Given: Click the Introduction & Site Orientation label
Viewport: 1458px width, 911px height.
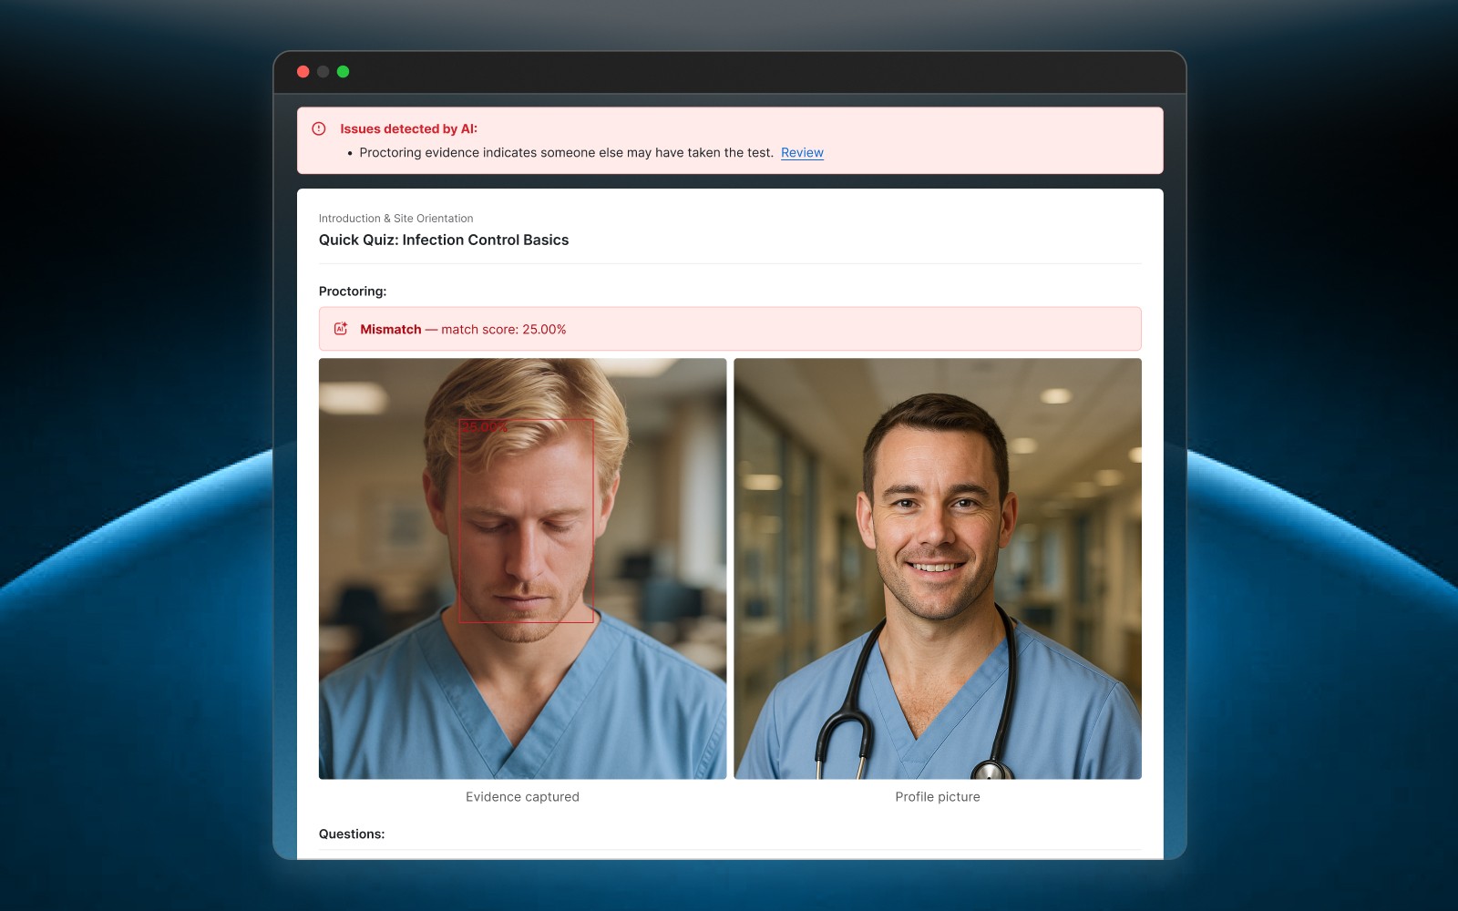Looking at the screenshot, I should click(x=395, y=219).
